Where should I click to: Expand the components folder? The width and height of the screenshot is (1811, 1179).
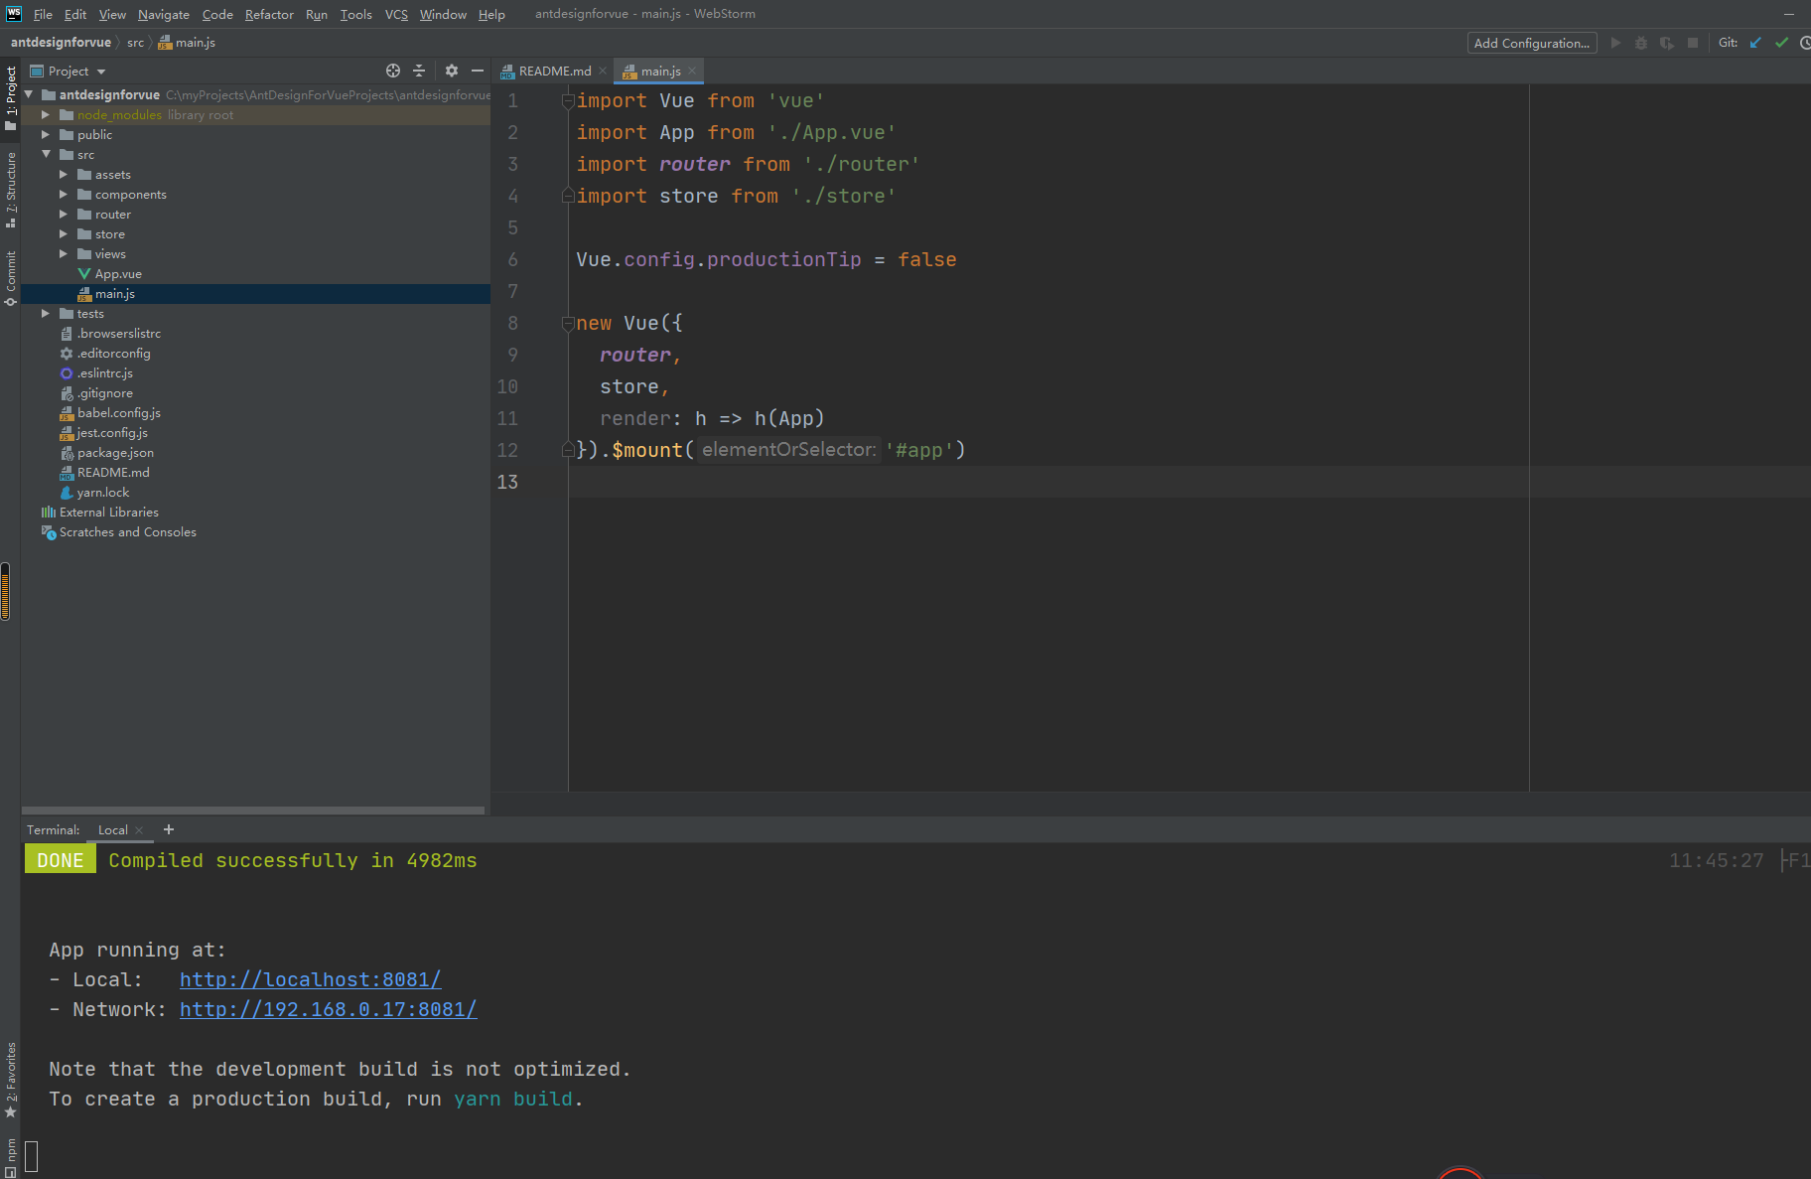pyautogui.click(x=64, y=194)
